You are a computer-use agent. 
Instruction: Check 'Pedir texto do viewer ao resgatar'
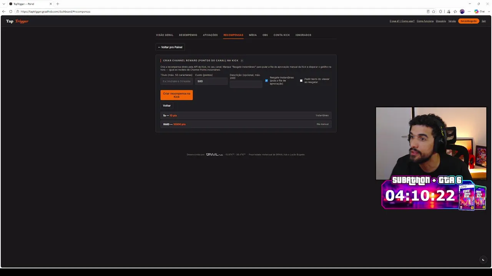coord(301,80)
